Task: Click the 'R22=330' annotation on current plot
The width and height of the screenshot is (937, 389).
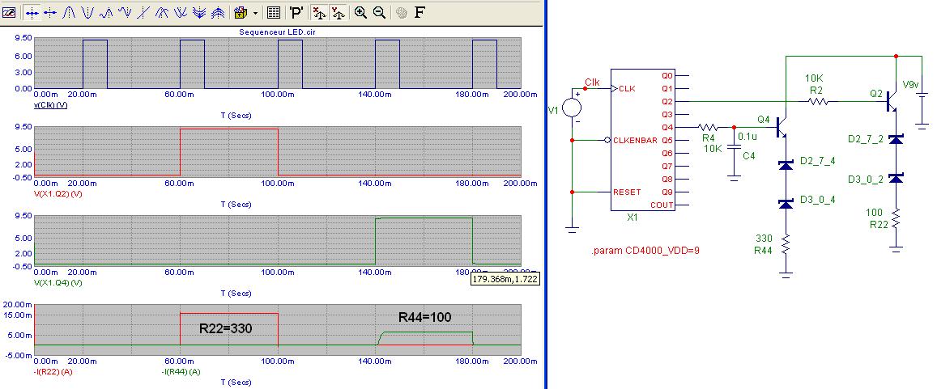Action: pyautogui.click(x=224, y=328)
